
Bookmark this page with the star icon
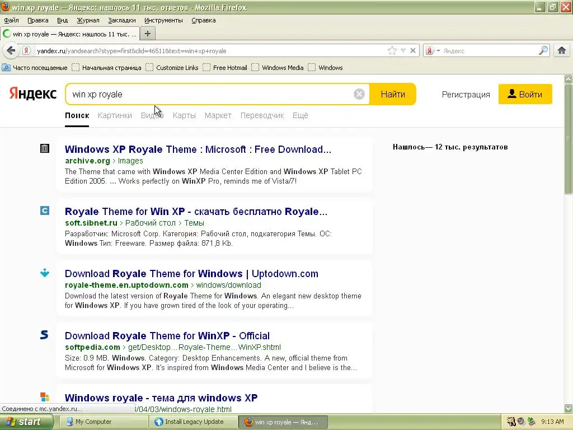coord(392,50)
